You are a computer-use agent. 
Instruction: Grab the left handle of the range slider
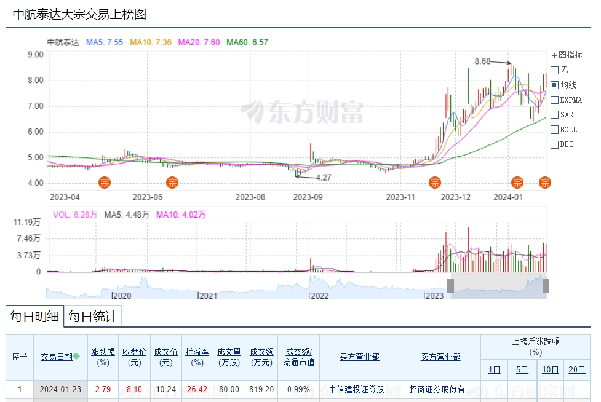coord(450,286)
